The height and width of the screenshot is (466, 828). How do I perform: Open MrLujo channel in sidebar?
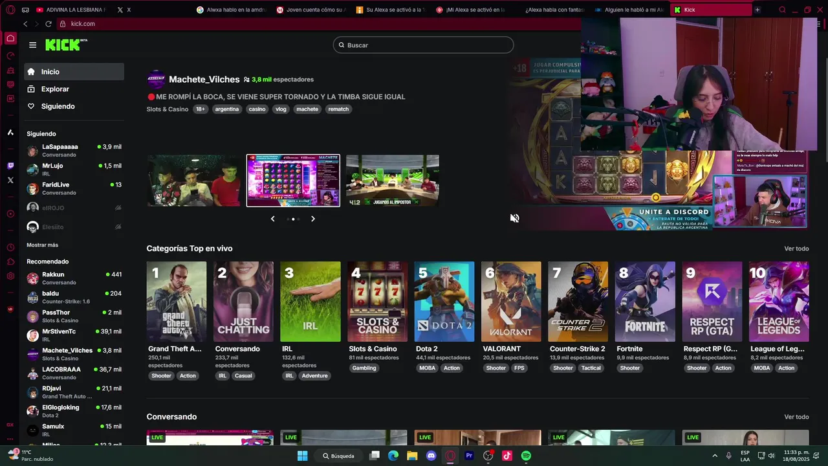(74, 170)
